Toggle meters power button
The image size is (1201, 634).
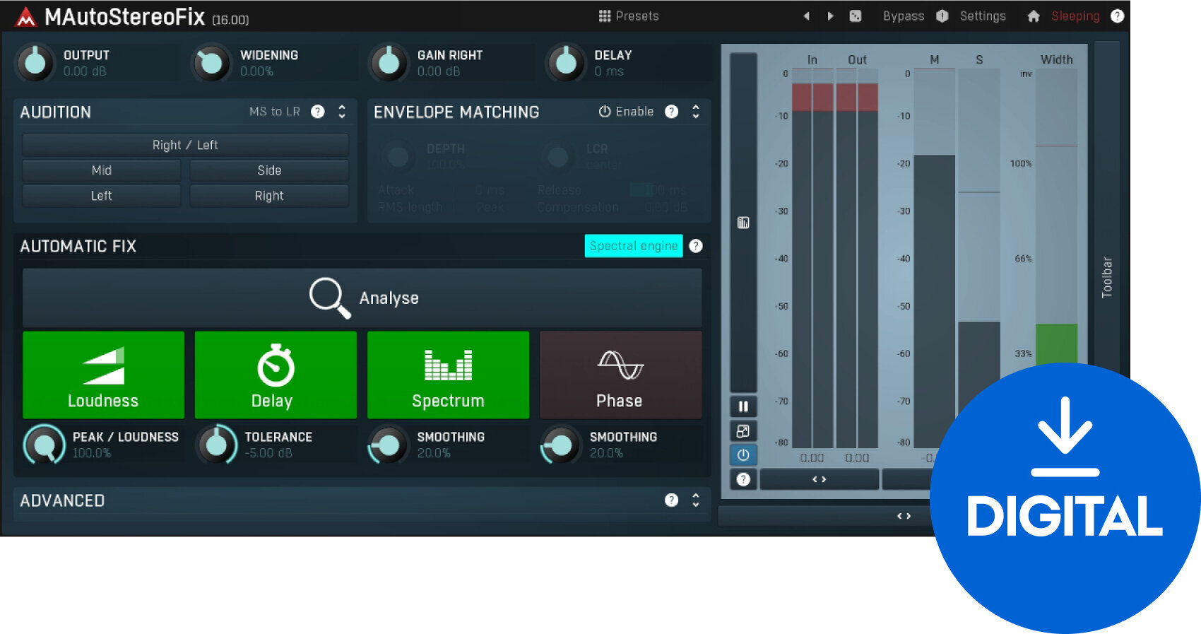[743, 455]
